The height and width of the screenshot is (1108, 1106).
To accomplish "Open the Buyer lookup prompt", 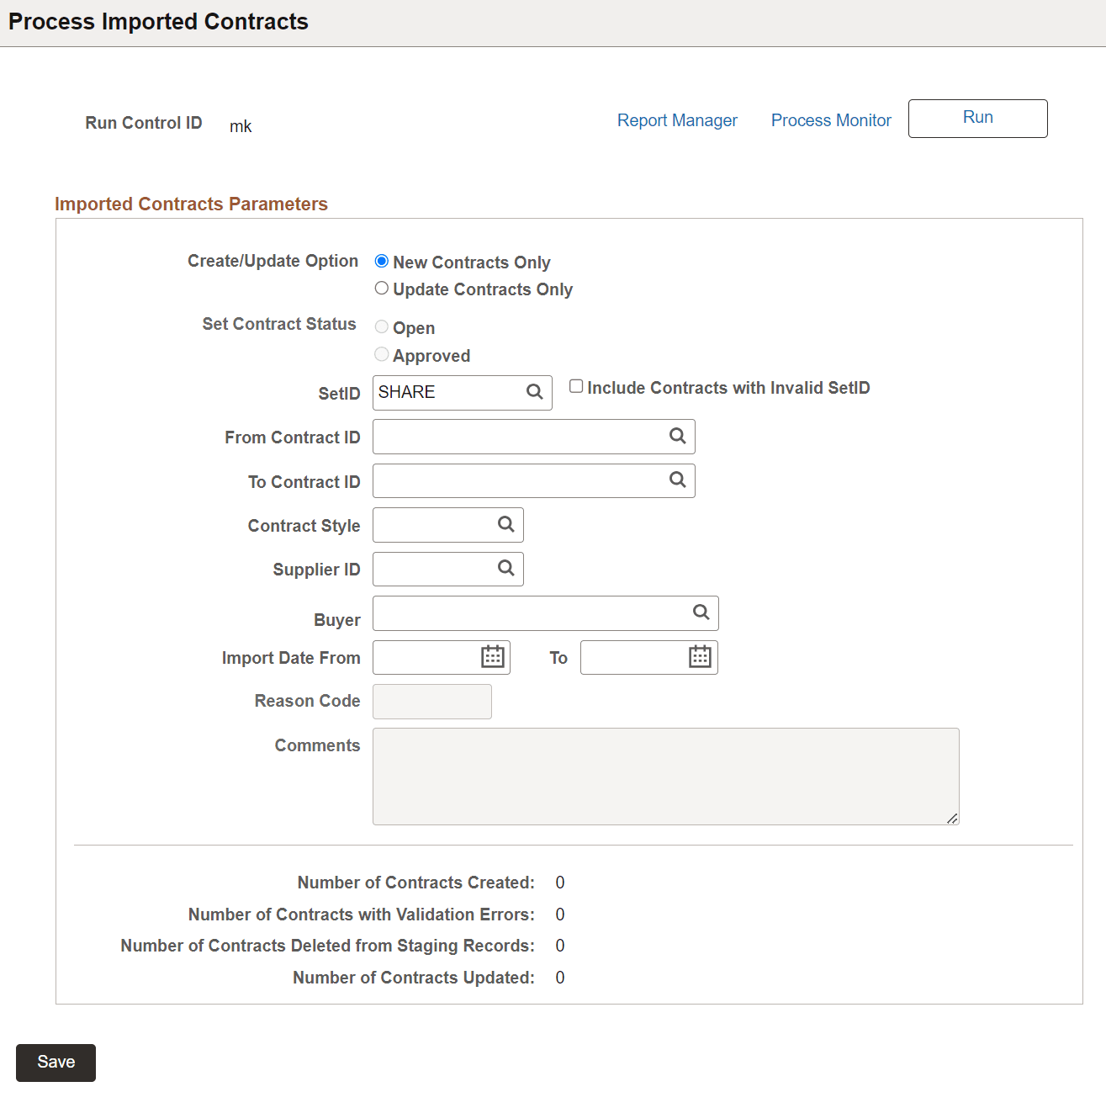I will coord(701,612).
